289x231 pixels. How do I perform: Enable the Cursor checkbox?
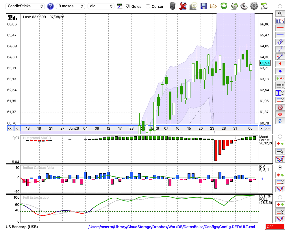click(148, 6)
